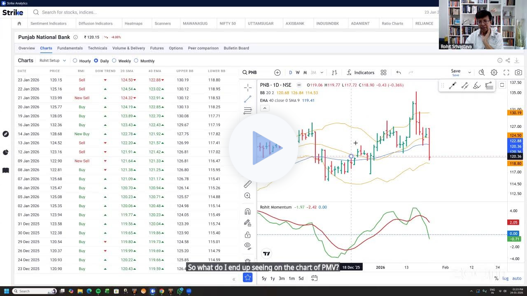Enter fullscreen chart mode
The image size is (527, 296).
tap(506, 72)
